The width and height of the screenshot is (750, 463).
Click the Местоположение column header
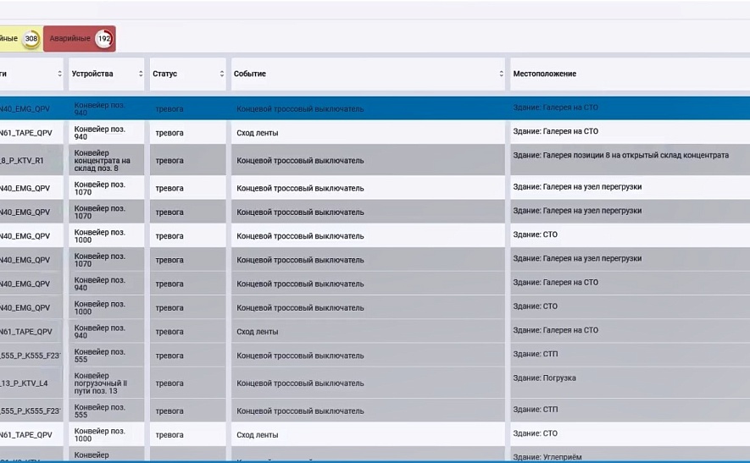(544, 74)
